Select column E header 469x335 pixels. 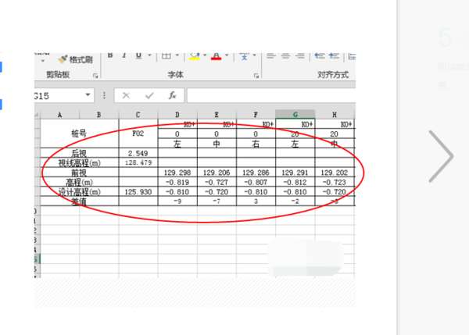tap(217, 115)
